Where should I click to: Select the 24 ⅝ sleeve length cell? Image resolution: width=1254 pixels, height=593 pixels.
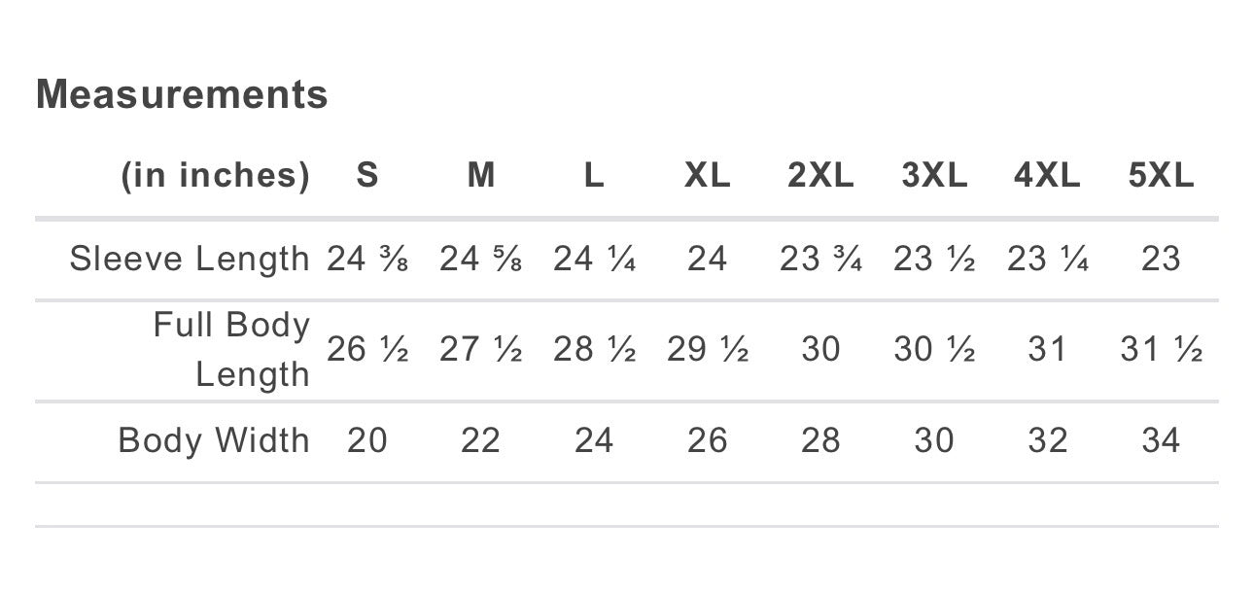click(480, 259)
